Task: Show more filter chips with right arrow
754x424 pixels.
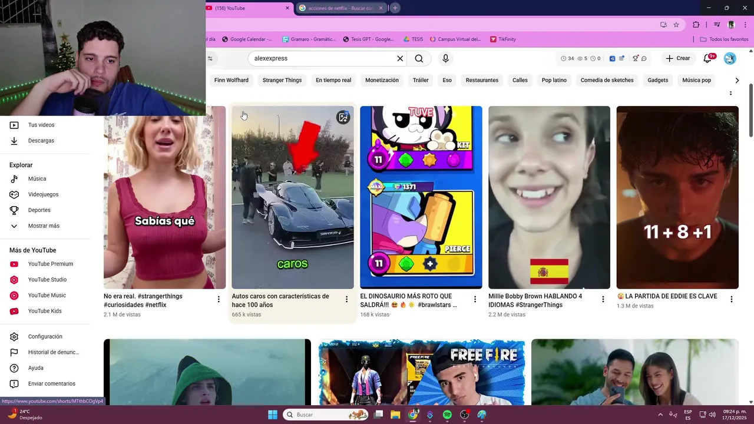Action: coord(737,80)
